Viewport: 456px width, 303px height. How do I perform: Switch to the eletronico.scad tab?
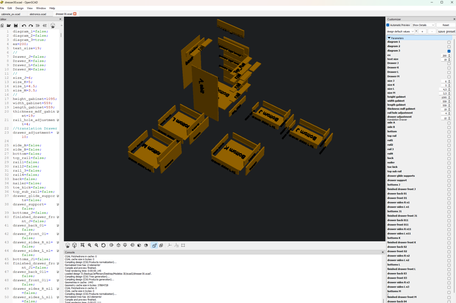(38, 14)
